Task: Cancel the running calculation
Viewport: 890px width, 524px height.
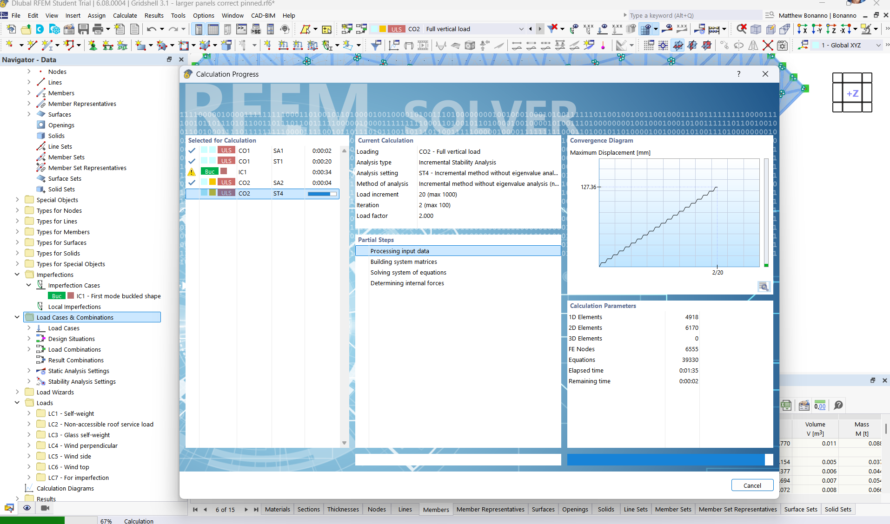Action: tap(752, 485)
